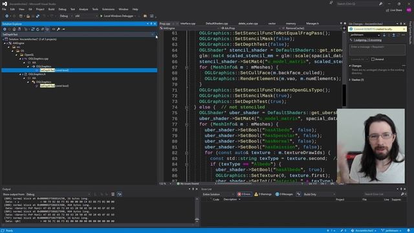Viewport: 414px width, 233px height.
Task: Click No issues found indicator
Action: pyautogui.click(x=188, y=184)
